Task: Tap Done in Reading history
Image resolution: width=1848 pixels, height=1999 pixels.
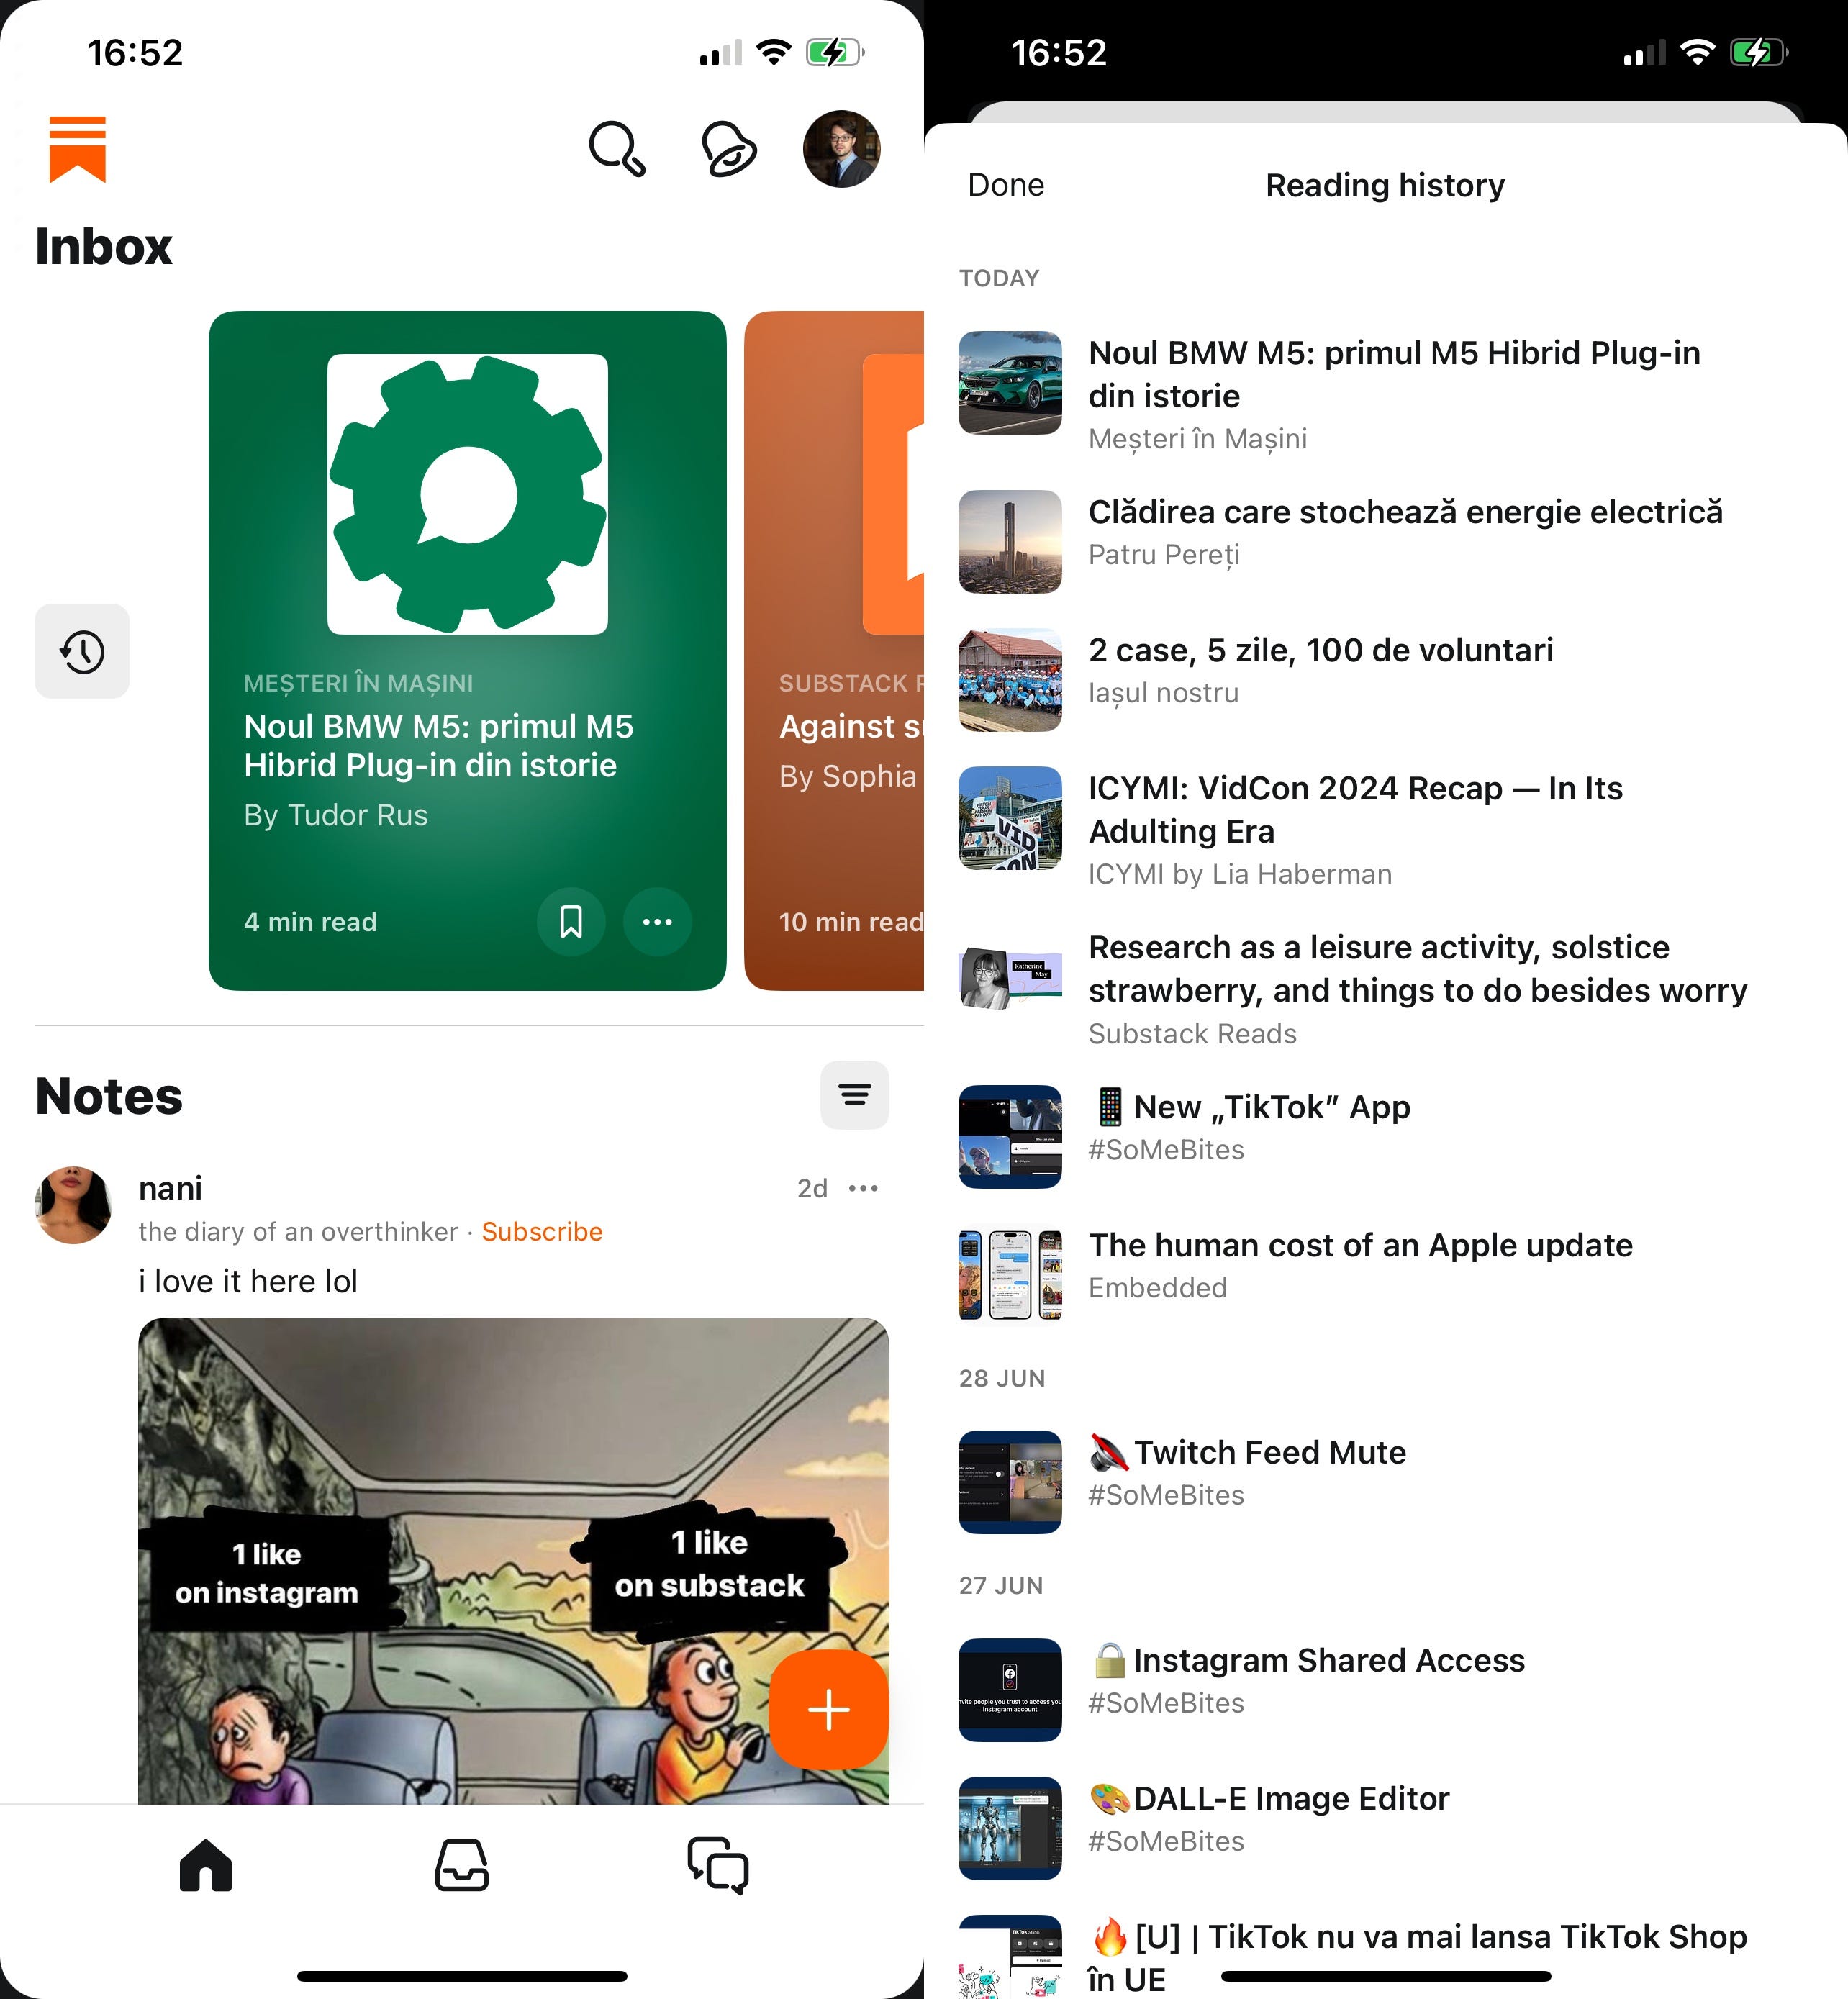Action: (1006, 185)
